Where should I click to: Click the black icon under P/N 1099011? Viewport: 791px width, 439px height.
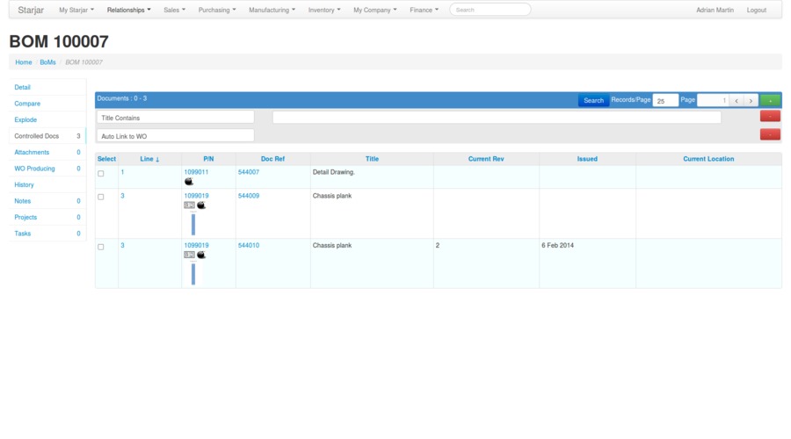click(x=189, y=181)
